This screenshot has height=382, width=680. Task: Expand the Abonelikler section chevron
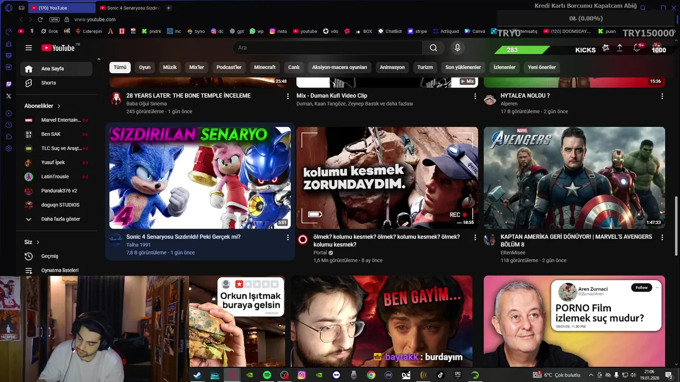58,106
